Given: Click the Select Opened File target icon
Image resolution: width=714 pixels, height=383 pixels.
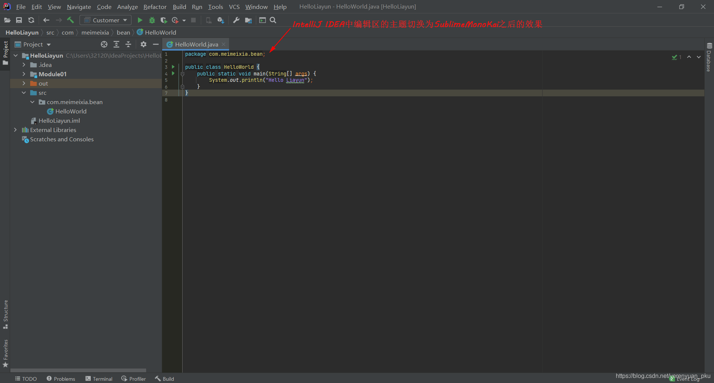Looking at the screenshot, I should [x=104, y=44].
